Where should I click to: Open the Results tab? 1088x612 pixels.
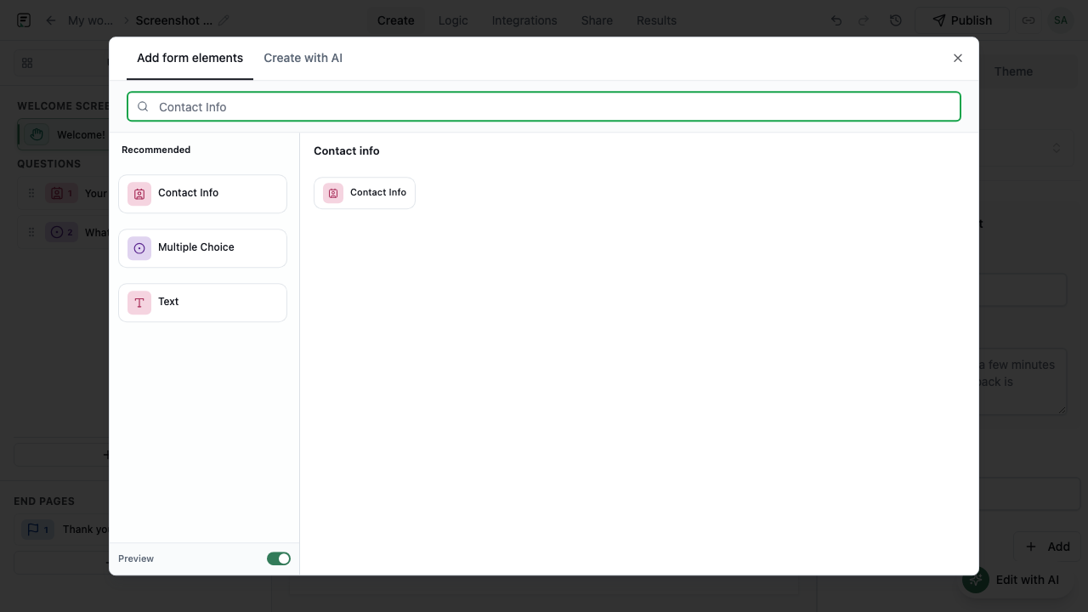[656, 20]
